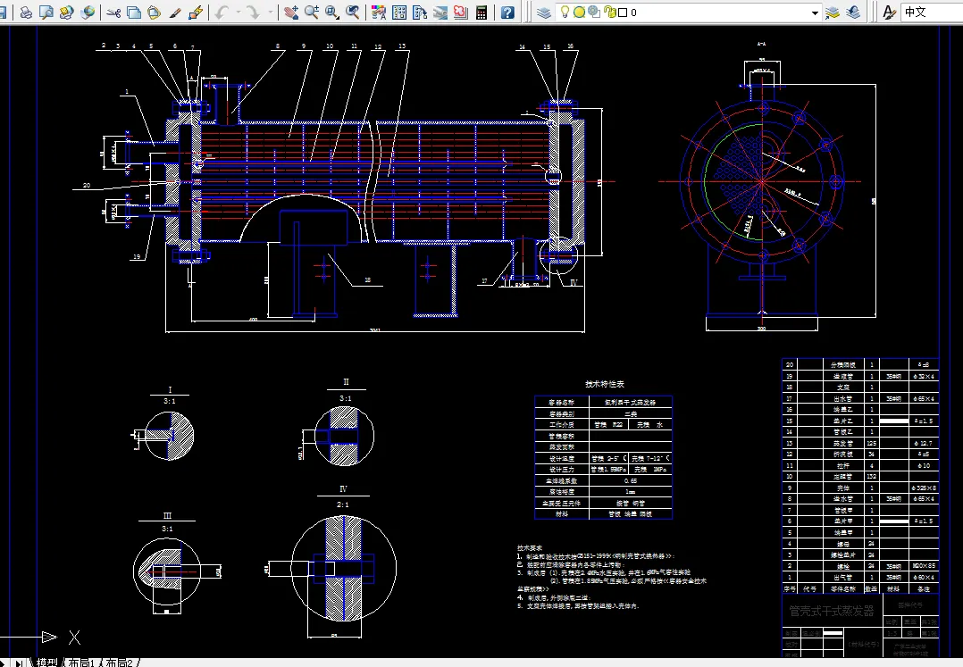Open the Block Editor lightning icon
The height and width of the screenshot is (667, 963).
[x=196, y=12]
